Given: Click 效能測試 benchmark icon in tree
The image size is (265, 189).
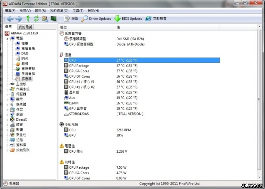Looking at the screenshot, I should [x=12, y=150].
